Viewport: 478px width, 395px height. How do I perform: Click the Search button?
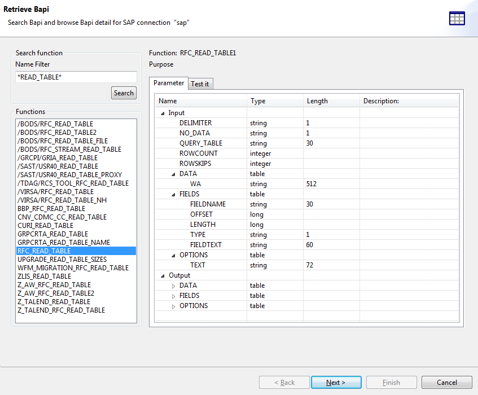click(123, 93)
